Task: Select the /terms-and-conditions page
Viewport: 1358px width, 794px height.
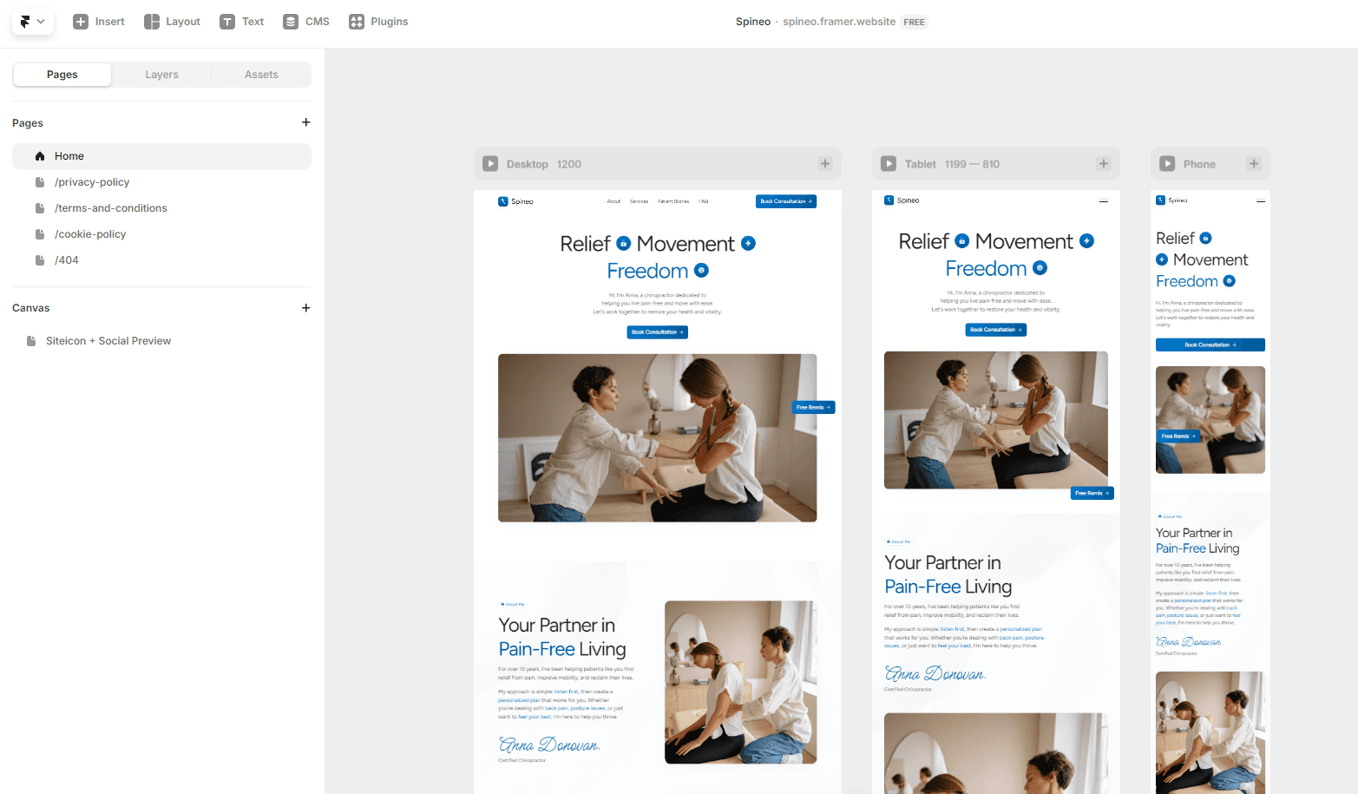Action: click(161, 208)
